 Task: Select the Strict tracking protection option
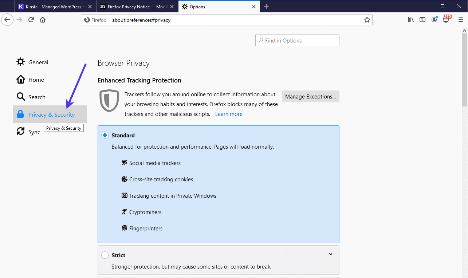105,255
